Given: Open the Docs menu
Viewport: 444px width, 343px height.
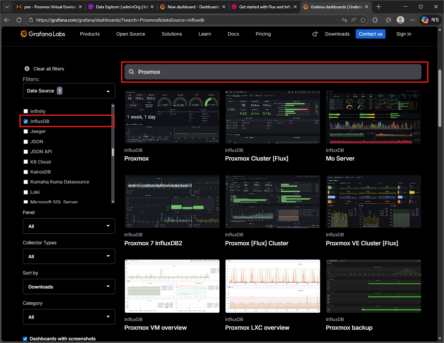Looking at the screenshot, I should tap(233, 34).
